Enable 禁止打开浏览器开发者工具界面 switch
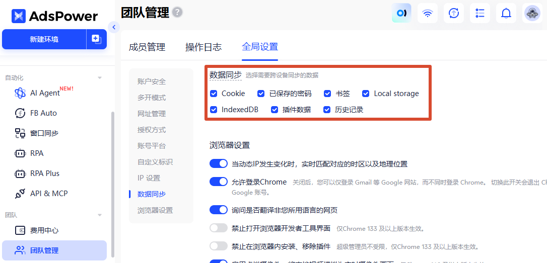The height and width of the screenshot is (263, 547). pyautogui.click(x=219, y=228)
